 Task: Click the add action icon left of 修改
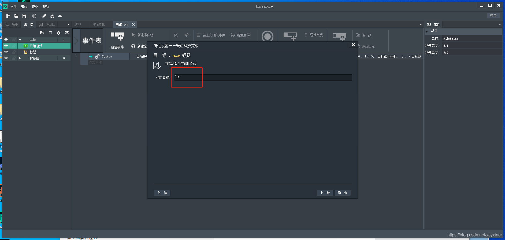(340, 37)
